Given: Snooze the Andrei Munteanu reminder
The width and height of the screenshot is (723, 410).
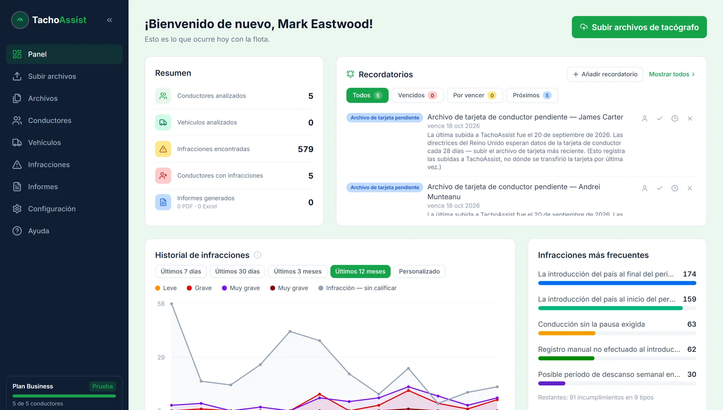Looking at the screenshot, I should (675, 188).
